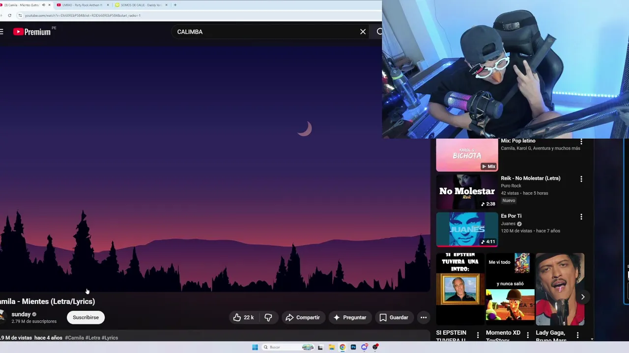Open options for Momento XD short
This screenshot has width=629, height=353.
pos(528,336)
